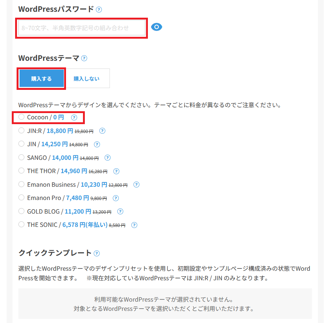Viewport: 326px width, 323px height.
Task: Open help icon for SANGO theme
Action: [107, 158]
